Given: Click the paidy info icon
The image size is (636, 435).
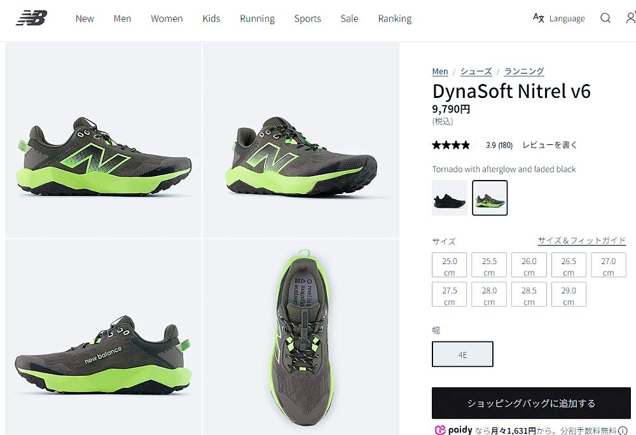Looking at the screenshot, I should tap(622, 431).
